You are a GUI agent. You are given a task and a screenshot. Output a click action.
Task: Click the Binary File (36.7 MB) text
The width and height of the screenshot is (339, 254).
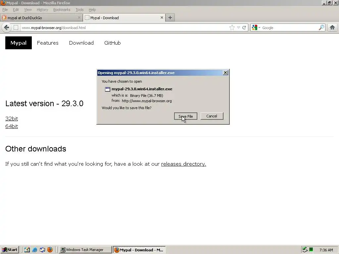pyautogui.click(x=147, y=96)
